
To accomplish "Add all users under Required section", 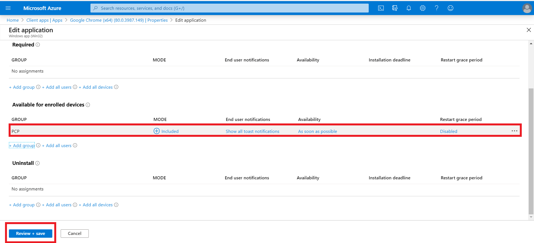I will tap(57, 87).
